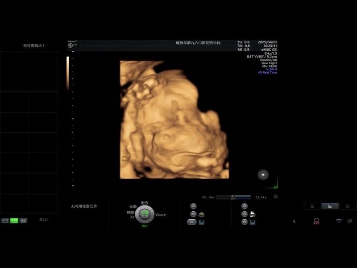Viewport: 357px width, 268px height.
Task: Click the V-SRI 4 setting text
Action: (x=271, y=69)
